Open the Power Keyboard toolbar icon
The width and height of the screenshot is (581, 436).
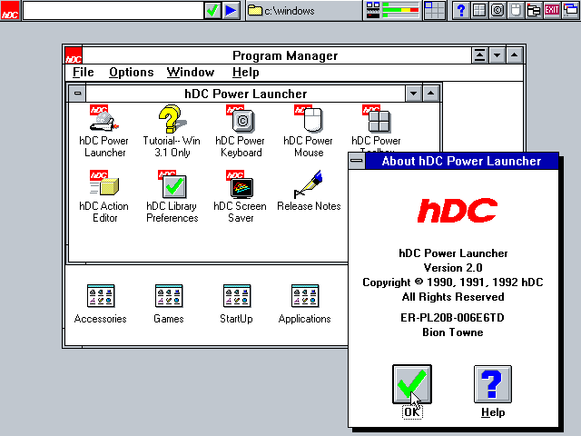(497, 10)
